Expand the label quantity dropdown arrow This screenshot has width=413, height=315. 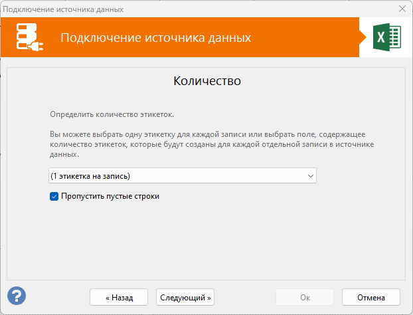point(310,175)
